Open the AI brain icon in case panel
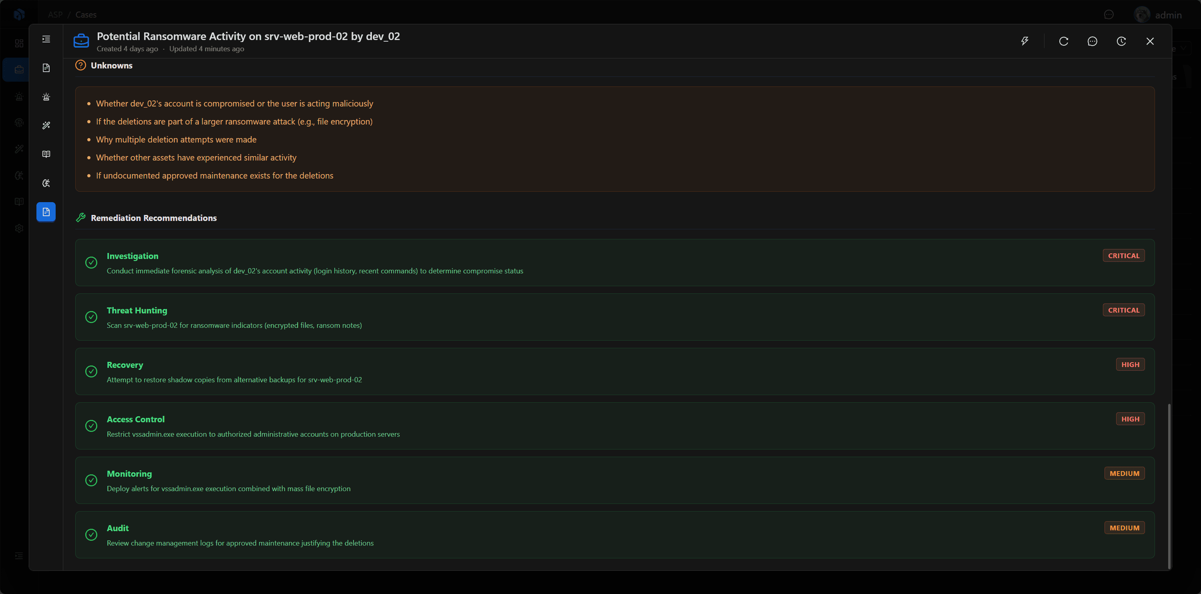 [x=46, y=183]
